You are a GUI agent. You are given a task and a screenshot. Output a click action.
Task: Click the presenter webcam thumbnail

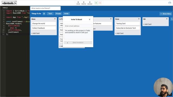coord(163,87)
